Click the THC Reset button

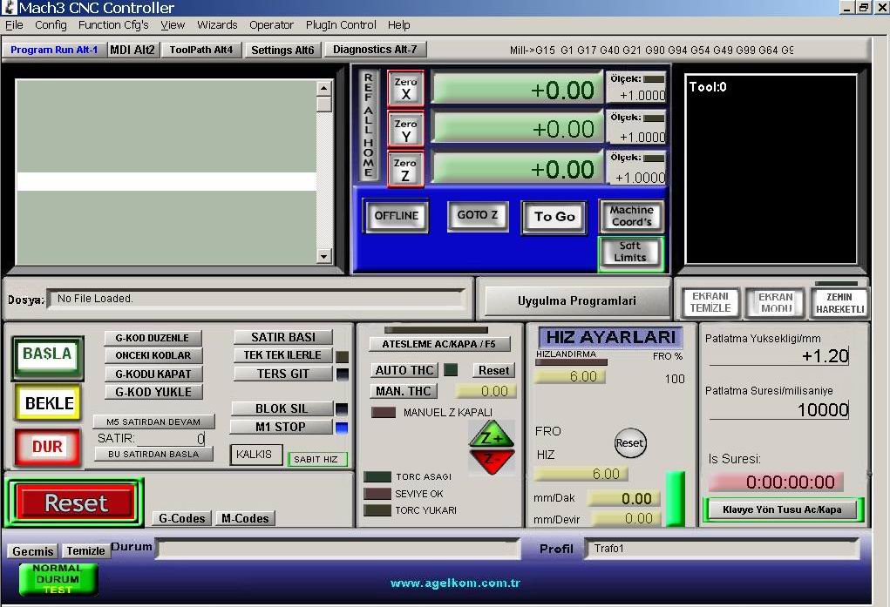(493, 370)
